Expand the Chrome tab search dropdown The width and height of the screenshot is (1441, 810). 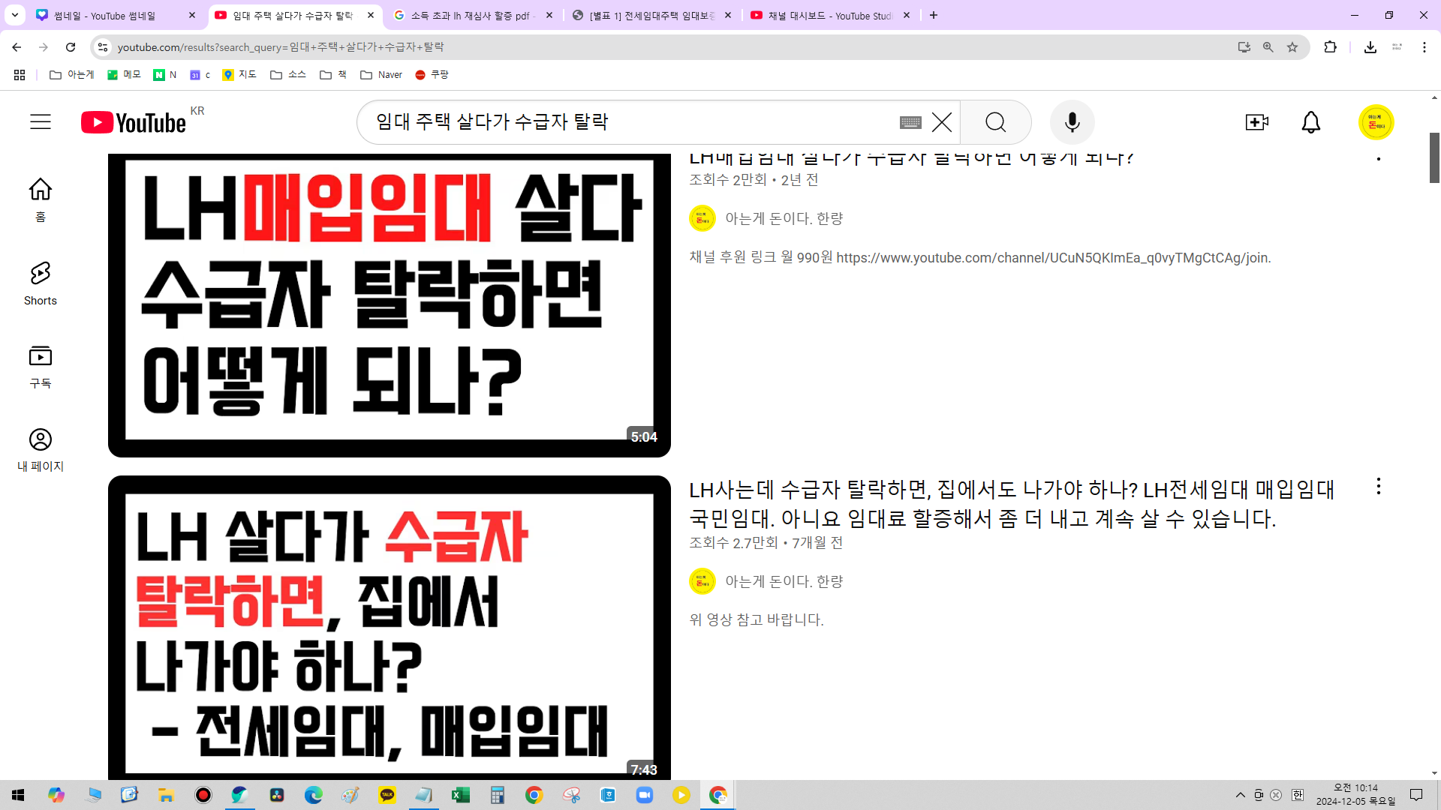coord(15,15)
